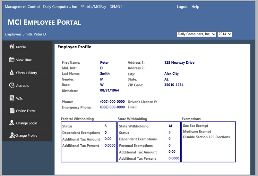Click the birthdate value 08/31/1964
Screen dimensions: 258x176
(x=109, y=91)
